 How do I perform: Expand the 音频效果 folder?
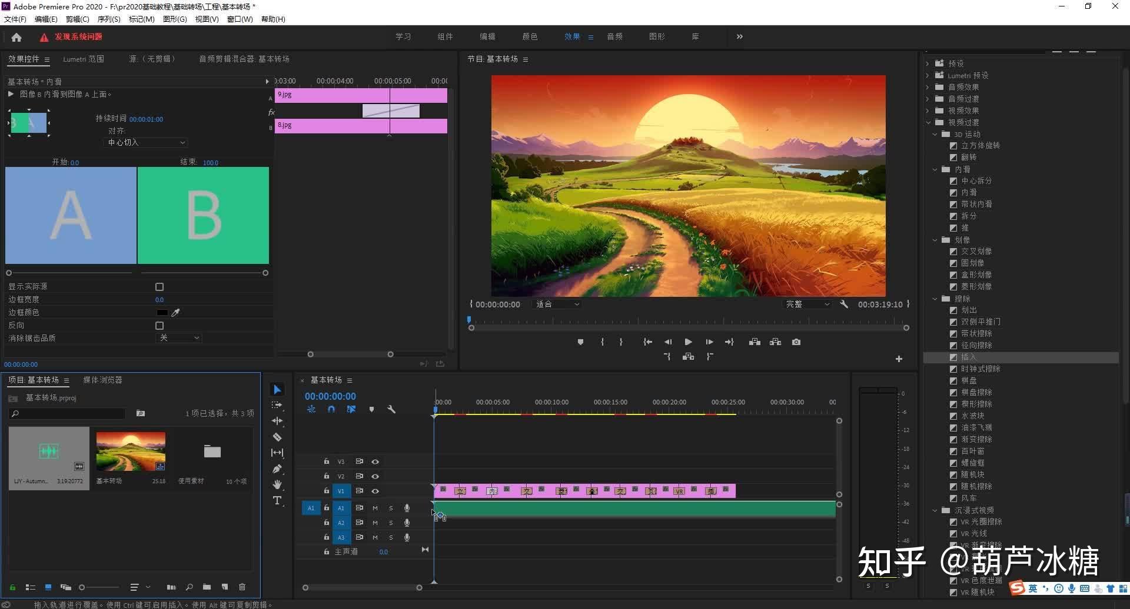click(928, 87)
